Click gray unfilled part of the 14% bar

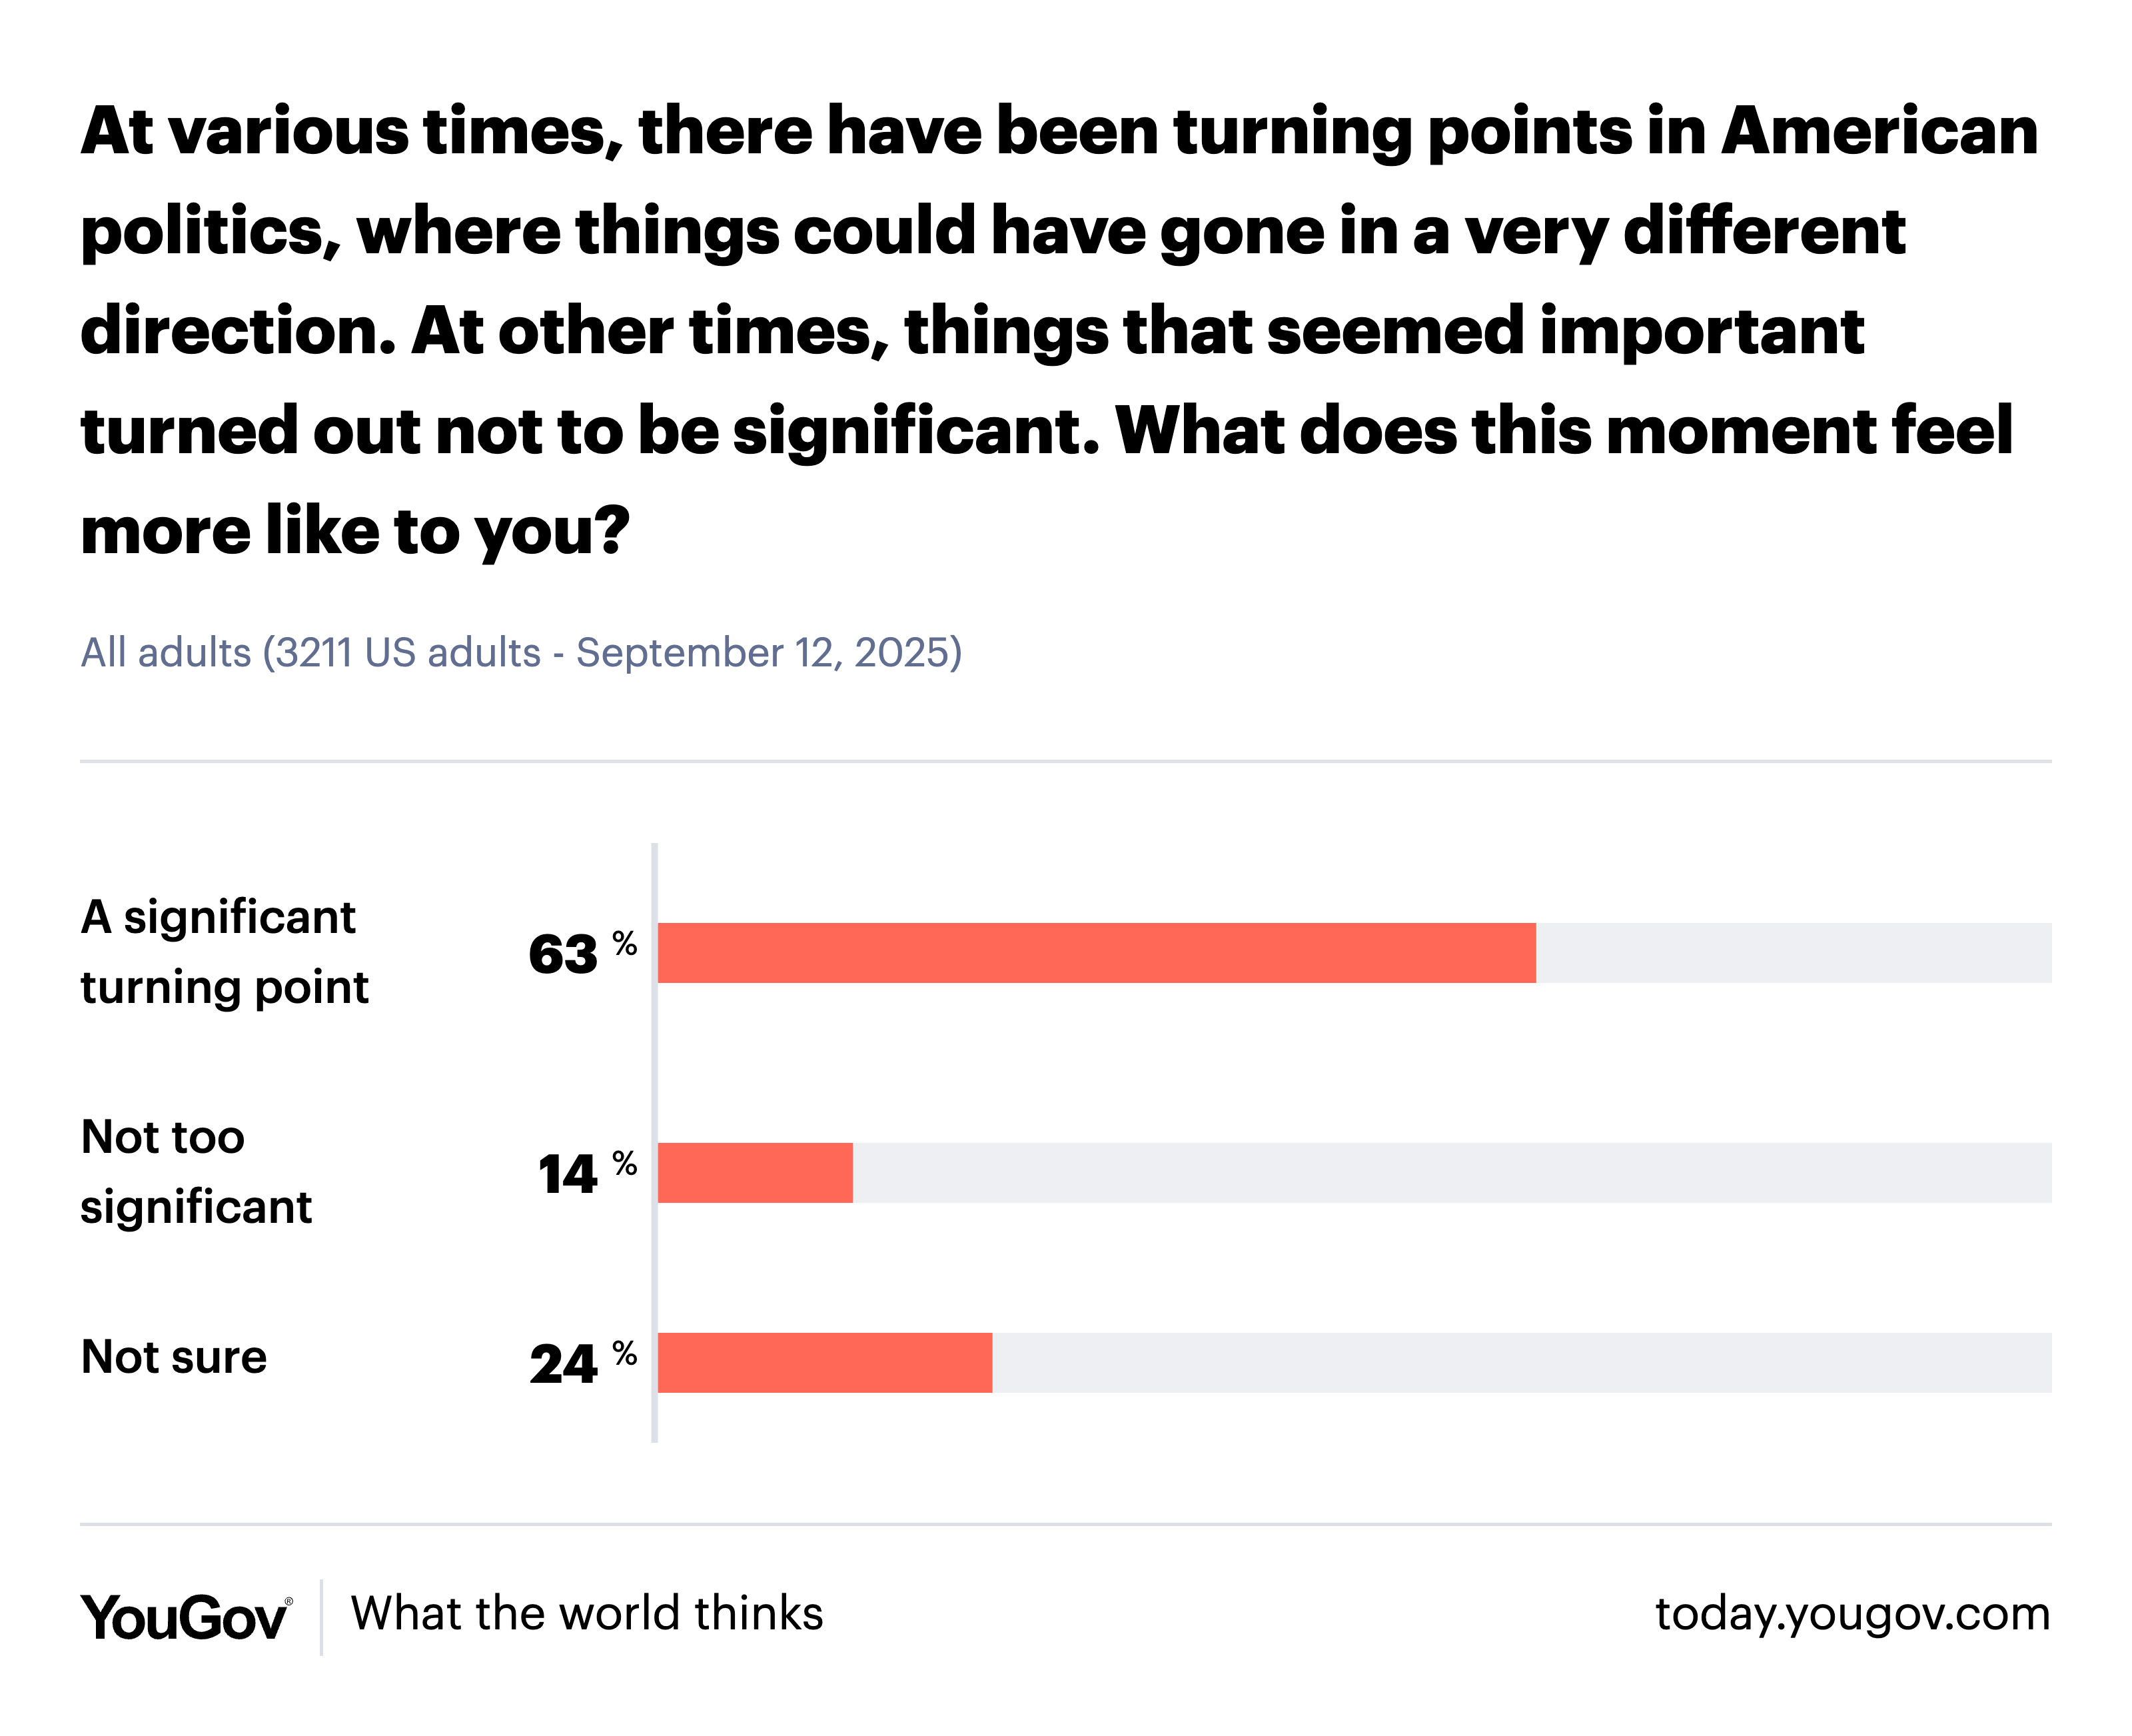(x=1451, y=1173)
